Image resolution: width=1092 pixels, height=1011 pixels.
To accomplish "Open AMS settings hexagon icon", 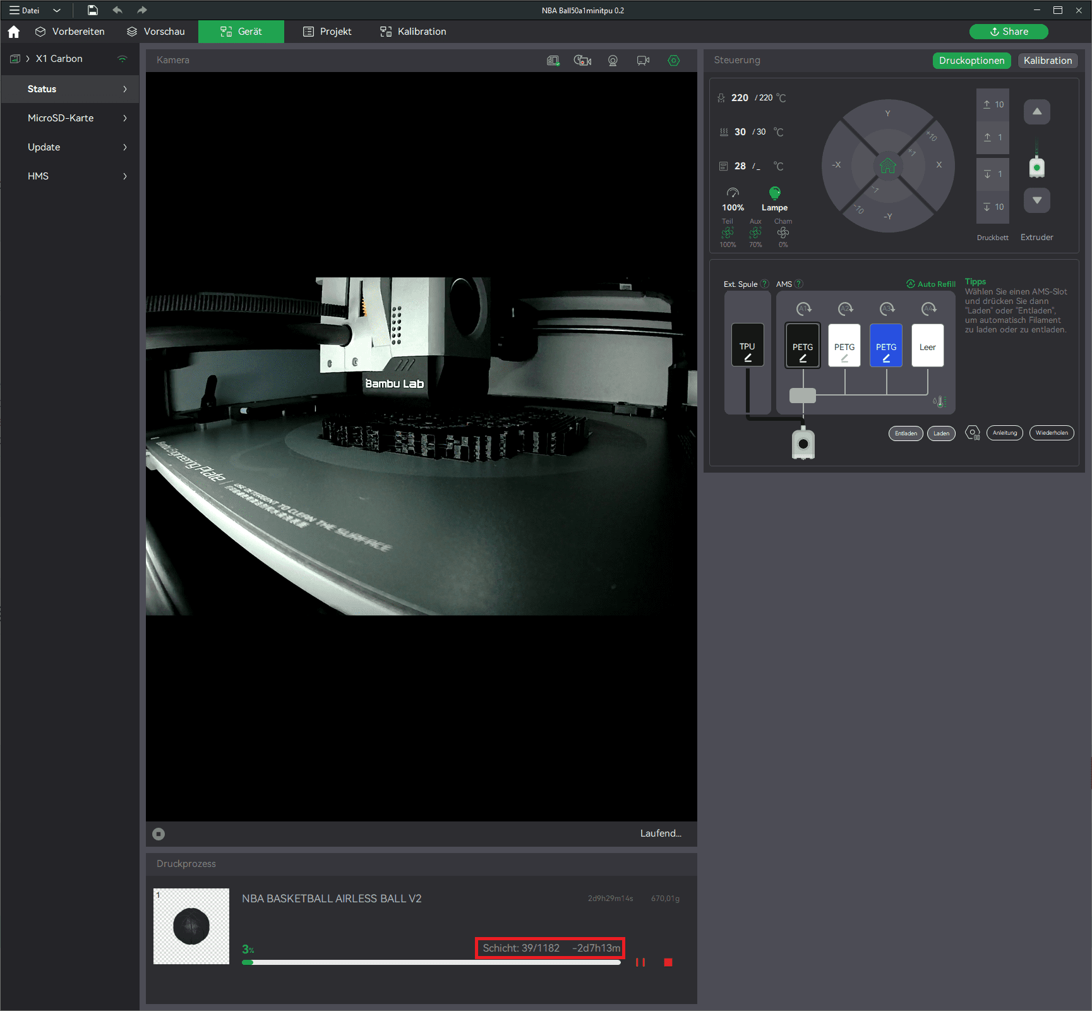I will click(x=973, y=433).
